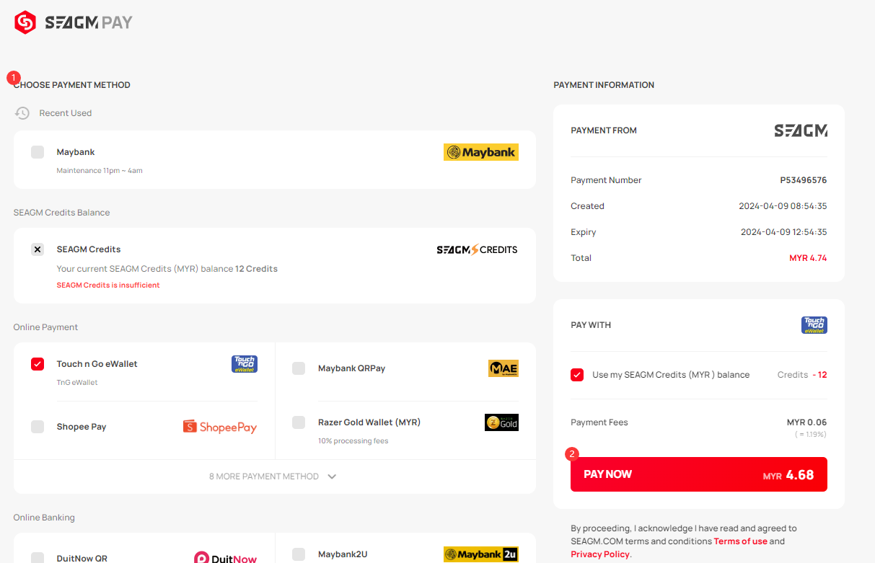Click the ShopeePay logo

[x=220, y=427]
